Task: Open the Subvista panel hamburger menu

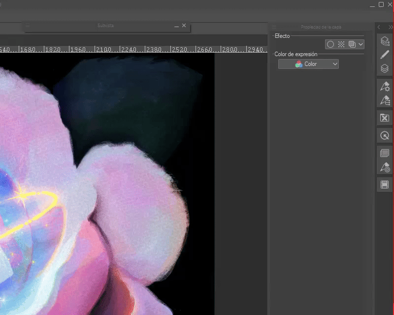Action: click(28, 26)
